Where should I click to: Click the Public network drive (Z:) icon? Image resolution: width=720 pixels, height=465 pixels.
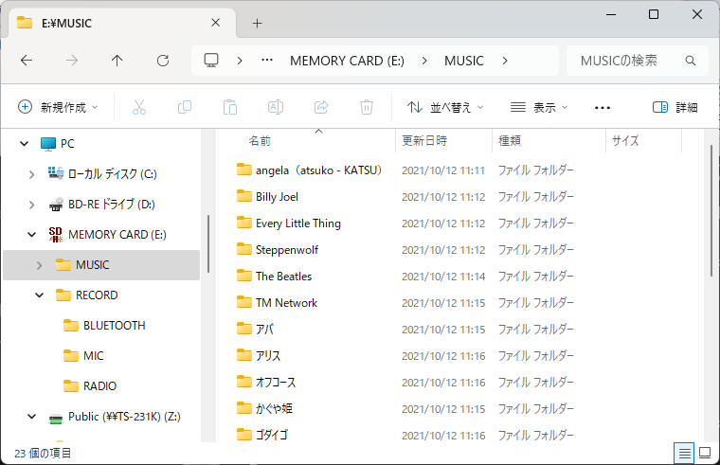click(56, 418)
